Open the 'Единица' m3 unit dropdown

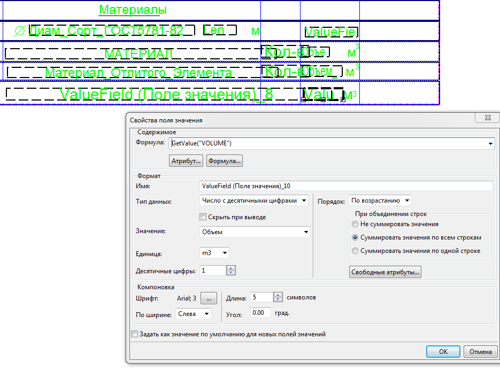tap(214, 253)
